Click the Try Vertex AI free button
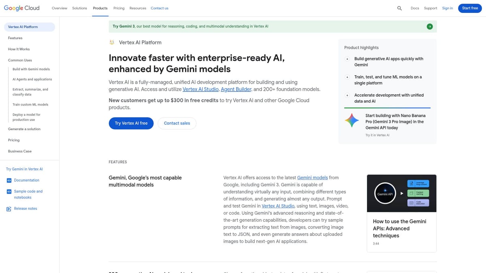Screen dimensions: 486x273 (131, 123)
